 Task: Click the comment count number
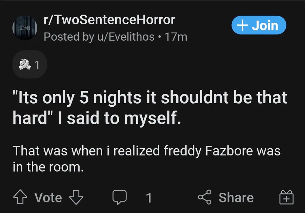(148, 197)
